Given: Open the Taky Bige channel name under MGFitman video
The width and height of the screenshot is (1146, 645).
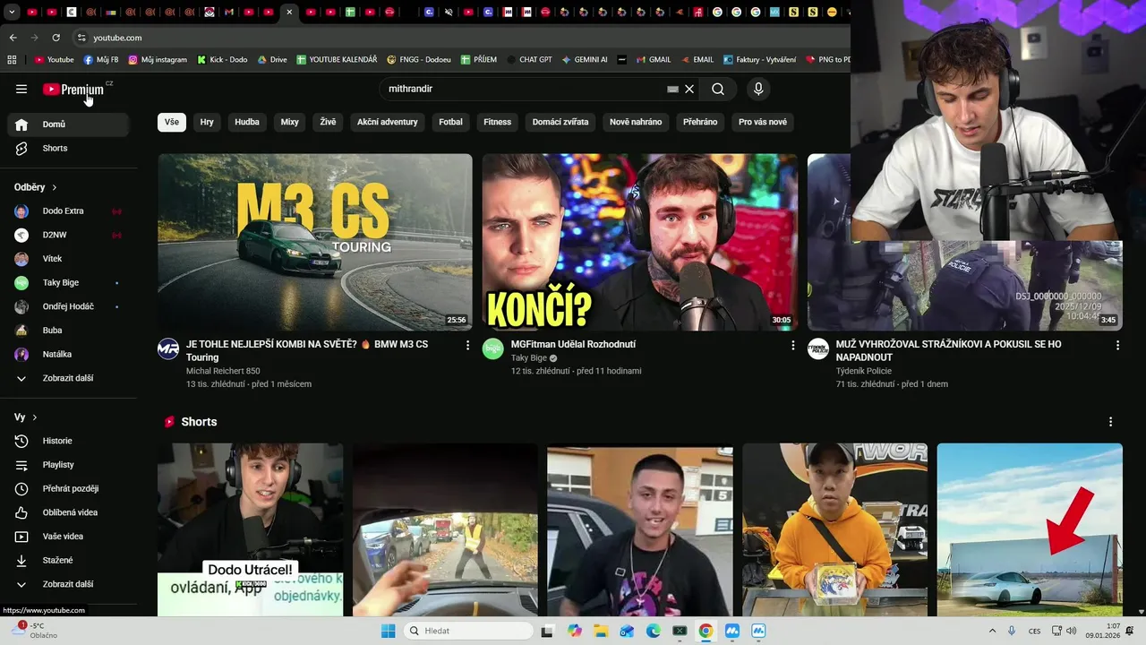Looking at the screenshot, I should click(x=529, y=358).
